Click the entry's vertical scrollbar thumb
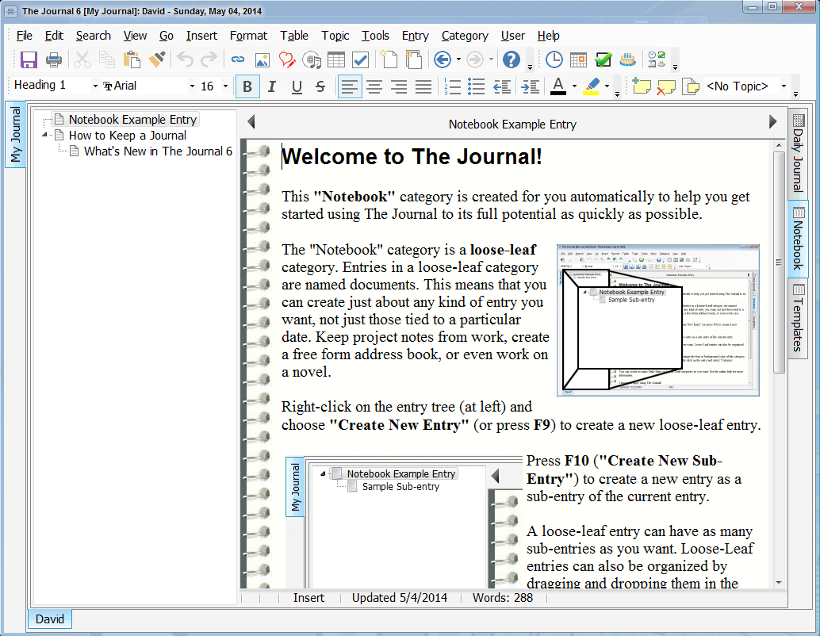This screenshot has width=820, height=636. (779, 262)
